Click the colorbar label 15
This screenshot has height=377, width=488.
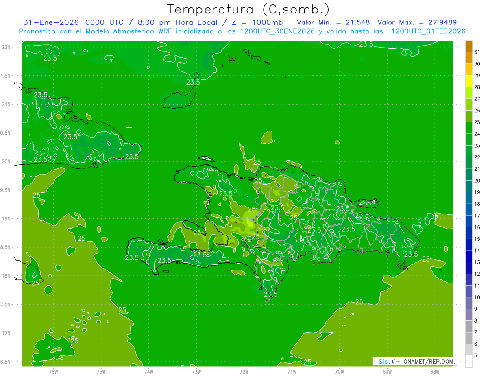click(x=477, y=239)
